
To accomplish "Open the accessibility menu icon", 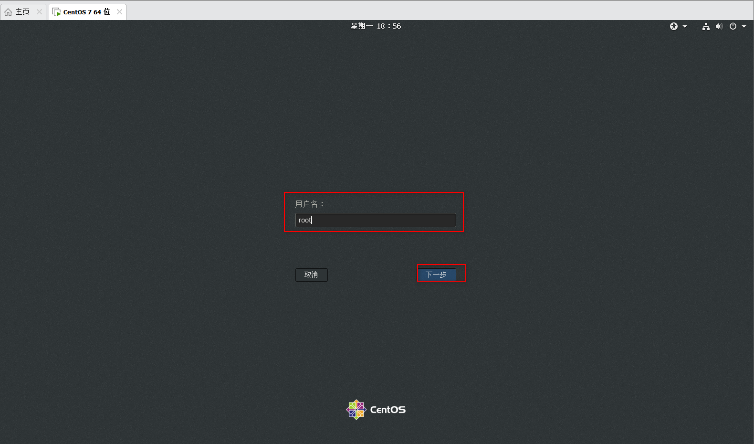I will (673, 26).
